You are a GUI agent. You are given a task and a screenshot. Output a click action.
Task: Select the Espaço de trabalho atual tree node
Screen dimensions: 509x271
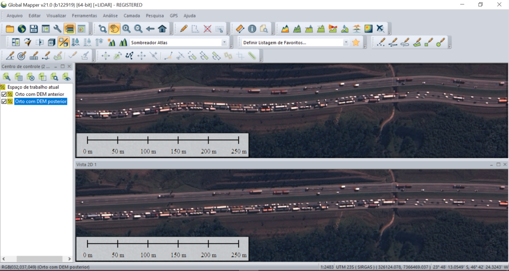pyautogui.click(x=33, y=87)
